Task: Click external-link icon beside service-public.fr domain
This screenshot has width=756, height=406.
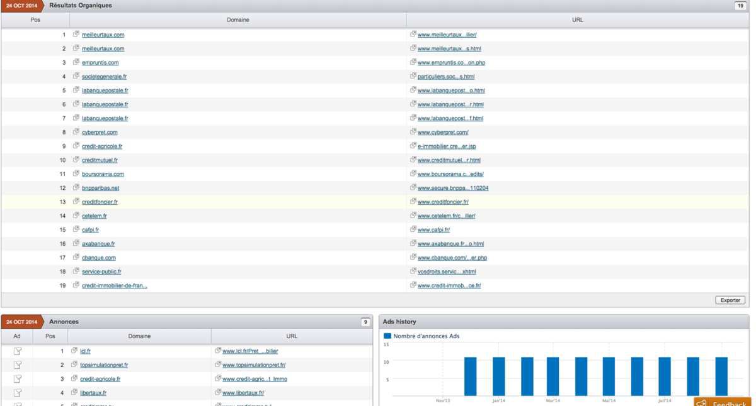Action: pos(76,271)
